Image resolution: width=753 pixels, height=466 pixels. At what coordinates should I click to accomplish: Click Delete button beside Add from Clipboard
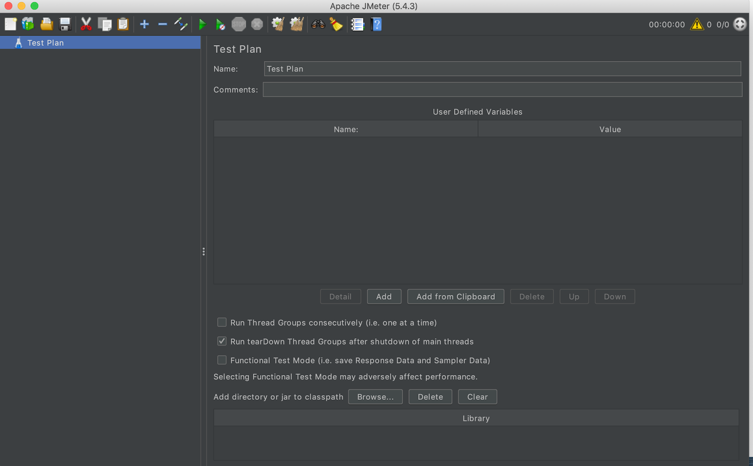[532, 297]
